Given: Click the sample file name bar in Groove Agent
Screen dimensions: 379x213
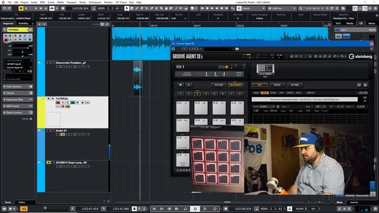Looking at the screenshot, I should (304, 99).
